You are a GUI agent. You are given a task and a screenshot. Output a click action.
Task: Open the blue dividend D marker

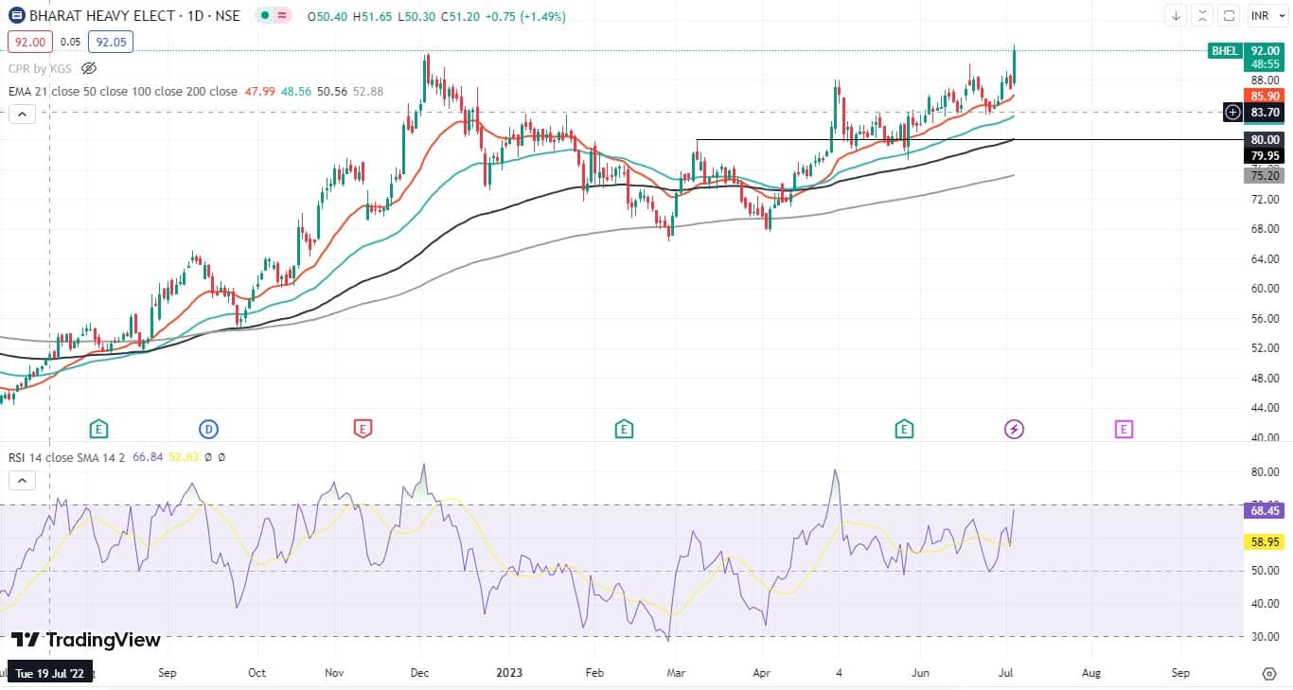[208, 430]
